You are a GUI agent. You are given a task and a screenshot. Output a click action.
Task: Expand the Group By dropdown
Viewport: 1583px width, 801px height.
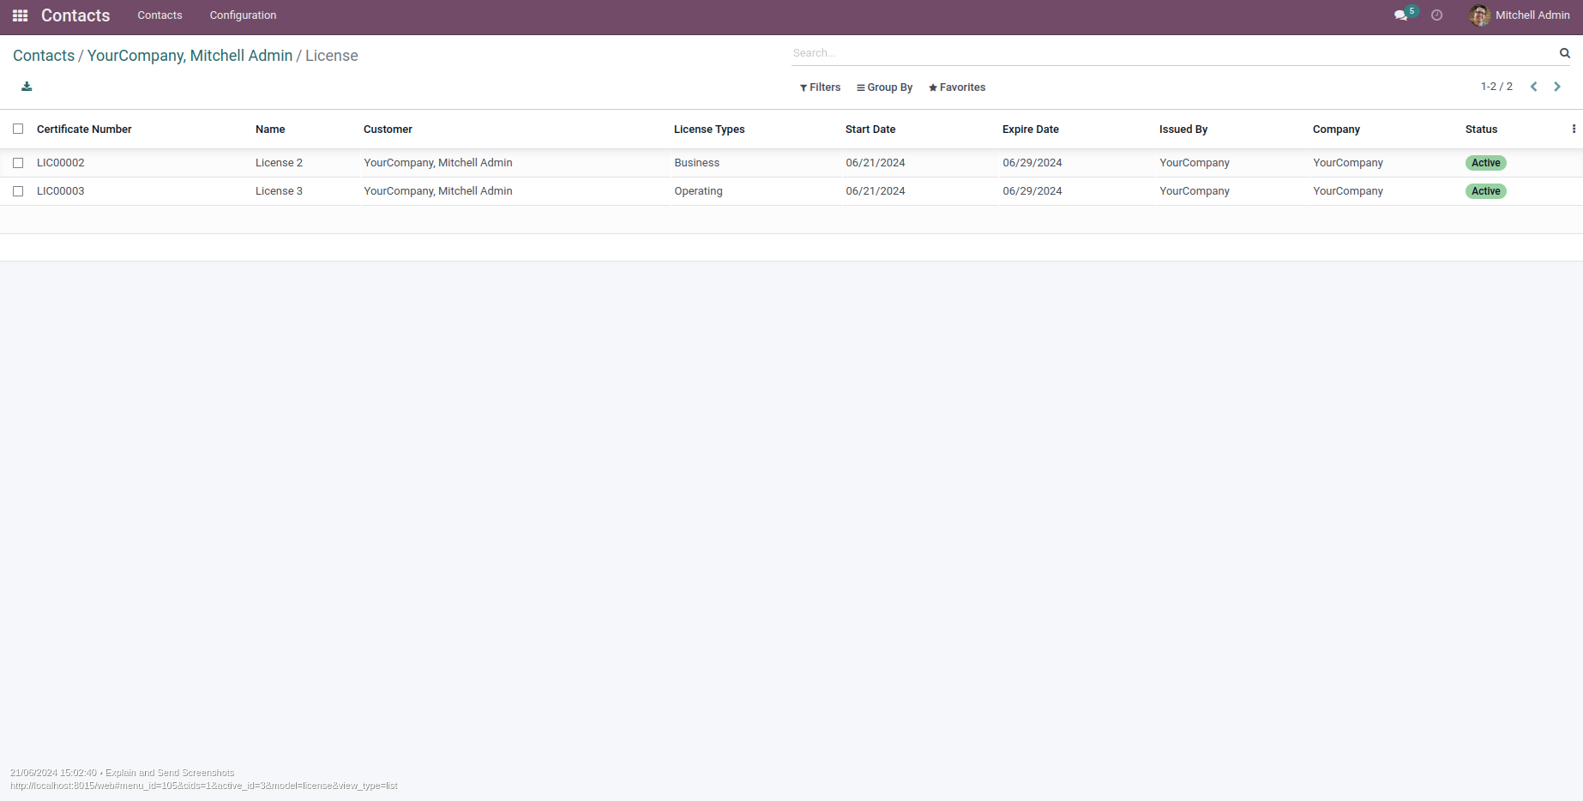884,87
